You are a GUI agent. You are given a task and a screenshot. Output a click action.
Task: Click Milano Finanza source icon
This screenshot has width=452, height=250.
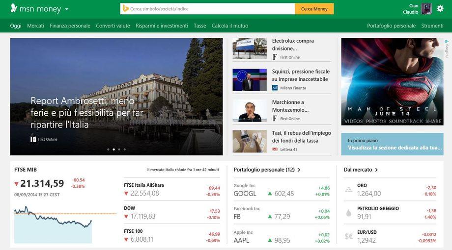275,88
